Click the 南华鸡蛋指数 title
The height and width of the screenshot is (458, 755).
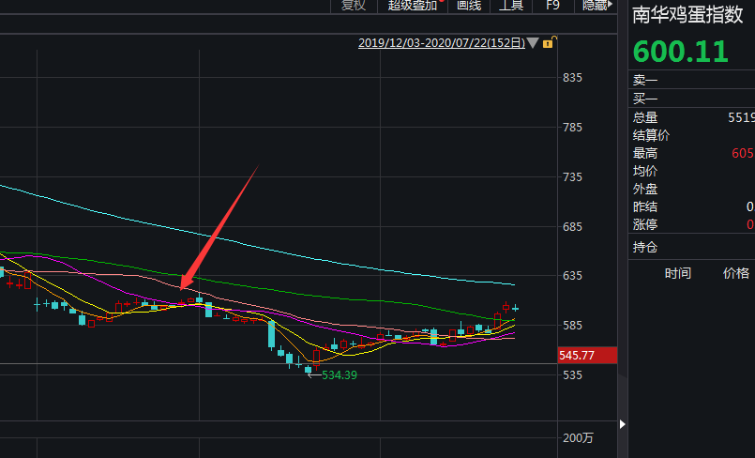[x=687, y=15]
